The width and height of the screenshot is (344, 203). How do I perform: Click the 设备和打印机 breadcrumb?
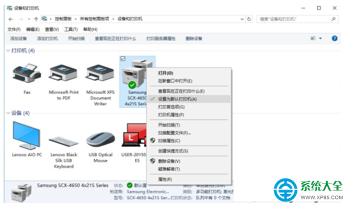click(x=130, y=19)
